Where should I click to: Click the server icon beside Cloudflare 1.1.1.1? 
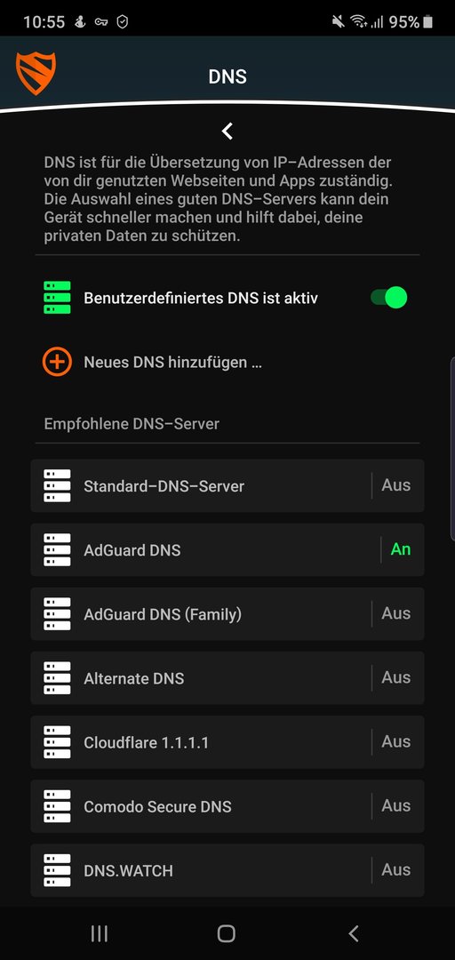point(57,742)
